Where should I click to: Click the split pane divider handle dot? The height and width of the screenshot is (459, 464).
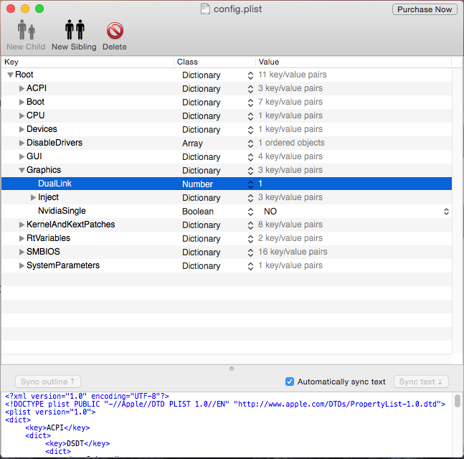point(232,369)
